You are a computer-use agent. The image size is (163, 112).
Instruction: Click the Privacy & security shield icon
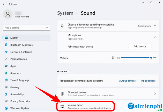coord(6,101)
